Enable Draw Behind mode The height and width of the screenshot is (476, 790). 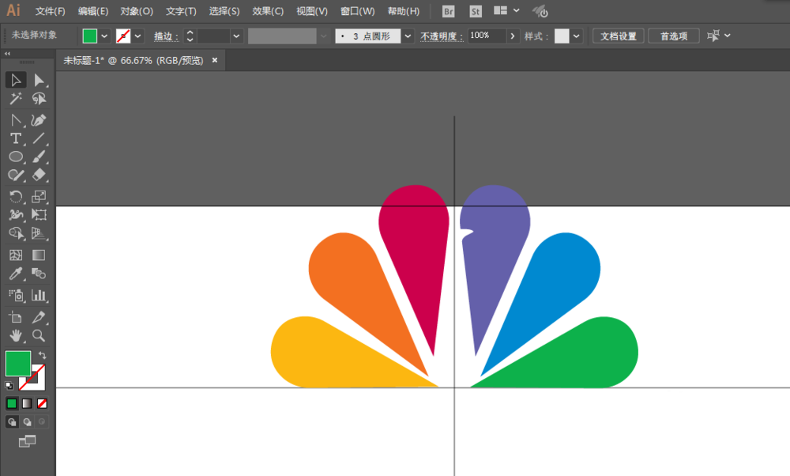point(27,422)
